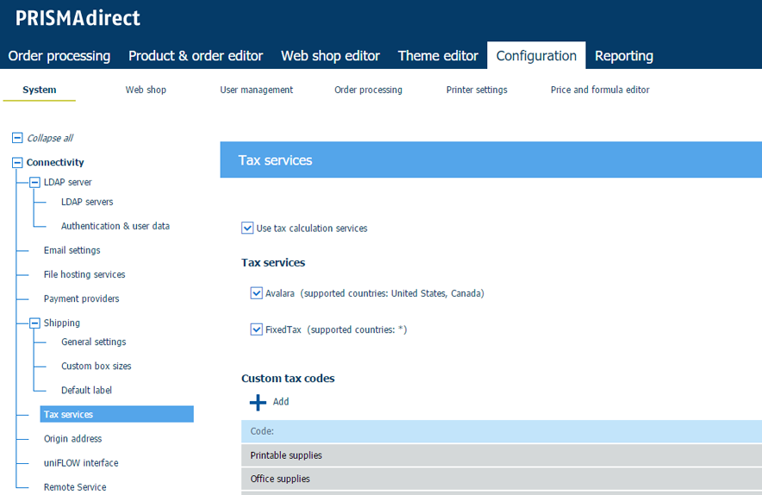Screen dimensions: 762x495
Task: Switch to the Reporting tab
Action: click(623, 56)
